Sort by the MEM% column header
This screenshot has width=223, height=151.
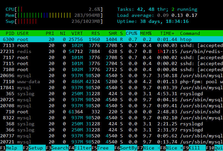tap(146, 33)
